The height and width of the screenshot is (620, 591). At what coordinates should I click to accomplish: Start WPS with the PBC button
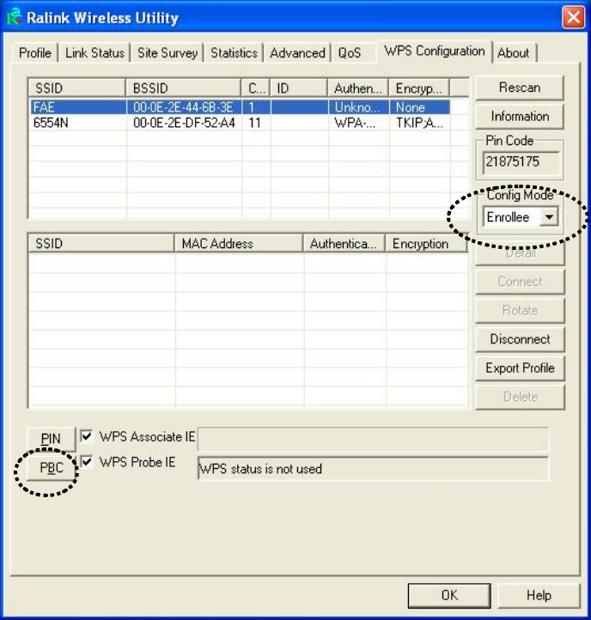[x=52, y=468]
